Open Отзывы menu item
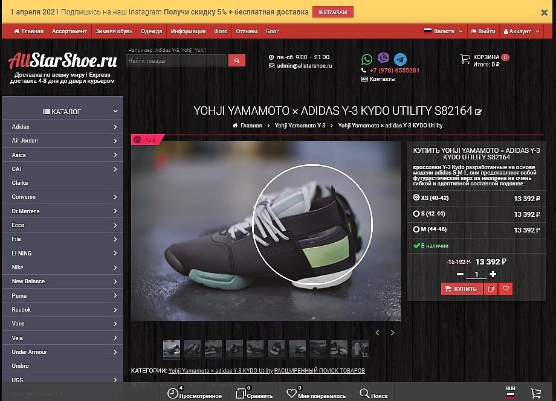The image size is (556, 401). pyautogui.click(x=247, y=31)
